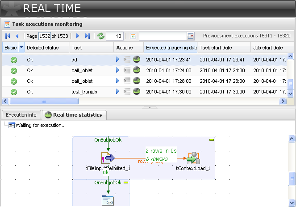Open log list icon for test_trunjob
The height and width of the screenshot is (207, 296).
click(x=127, y=92)
